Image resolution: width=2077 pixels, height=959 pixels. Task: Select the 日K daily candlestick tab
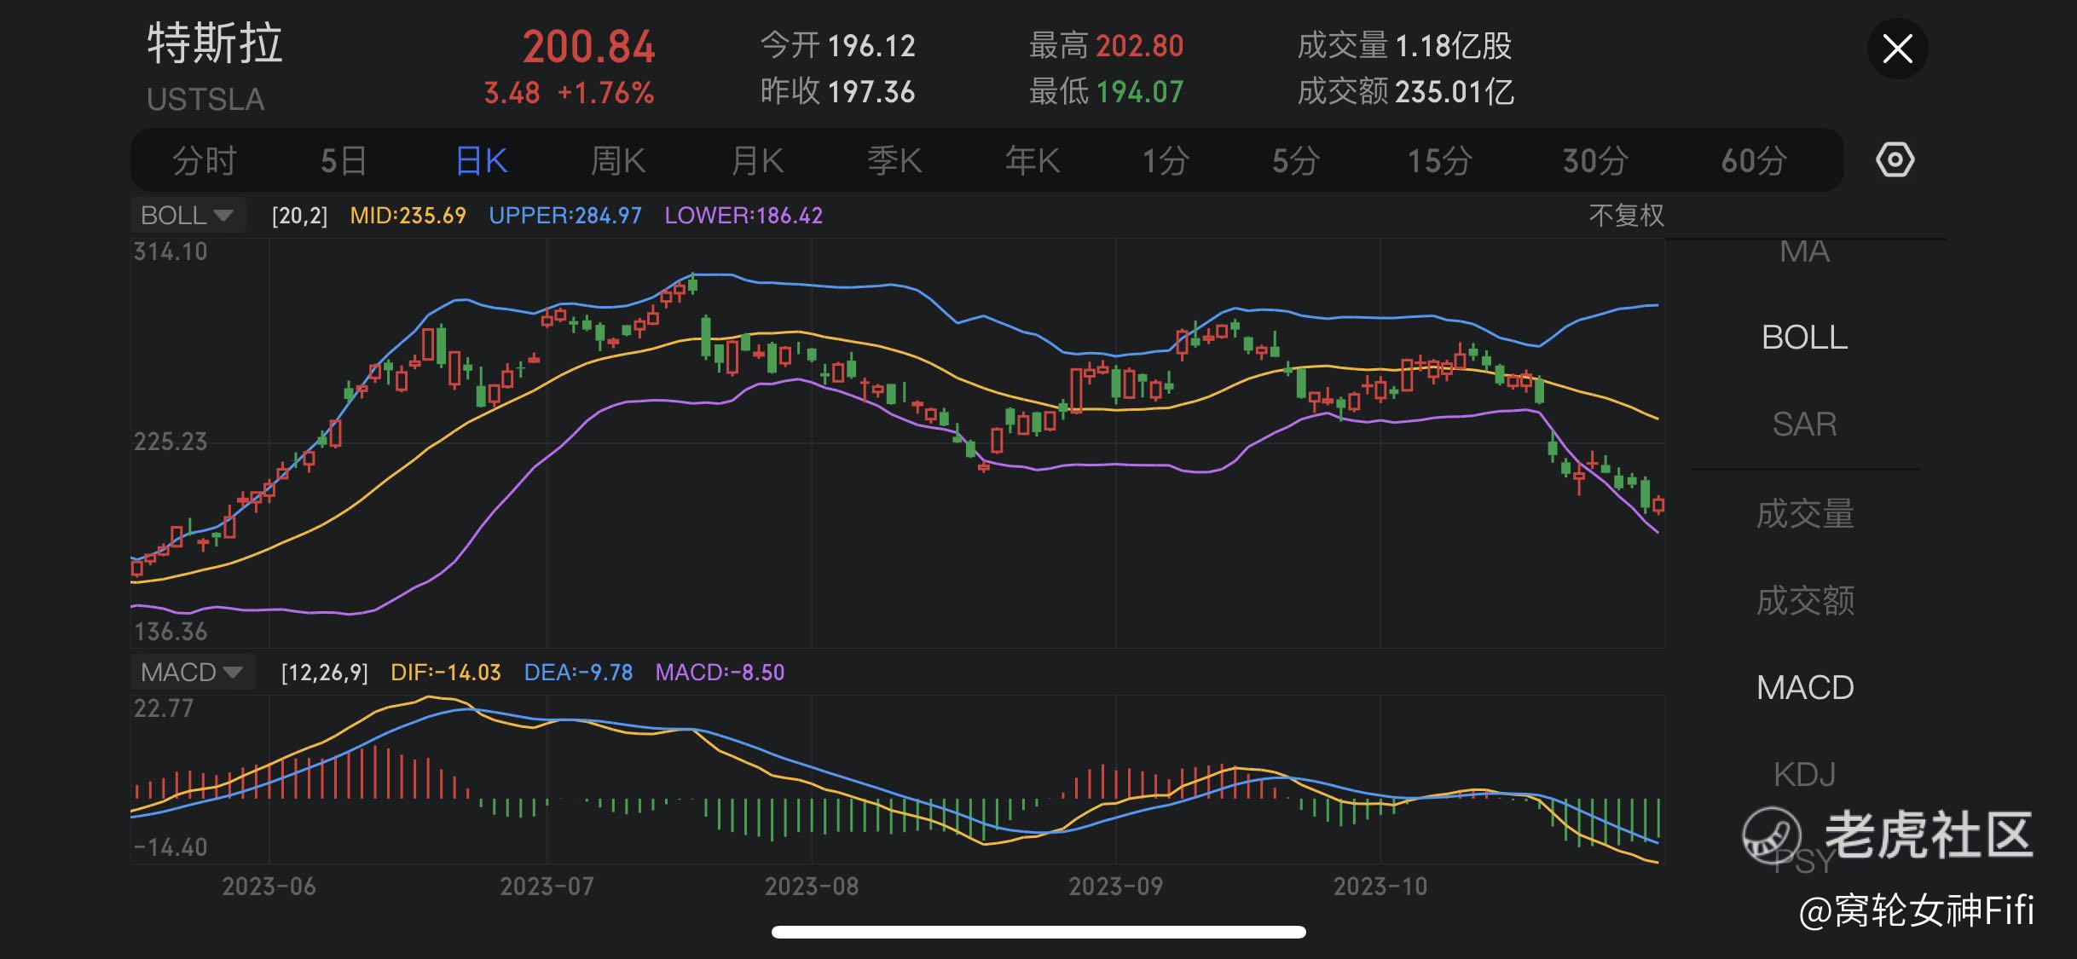point(482,160)
